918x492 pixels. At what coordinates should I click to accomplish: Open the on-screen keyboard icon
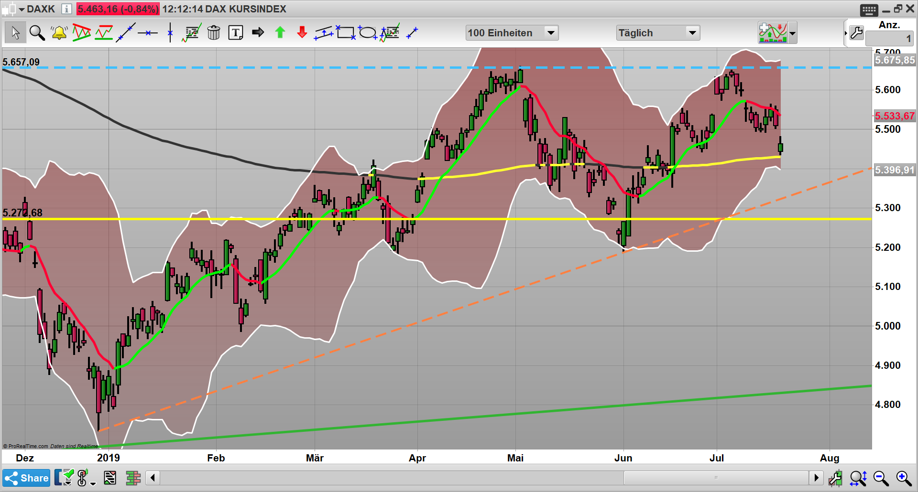(869, 10)
